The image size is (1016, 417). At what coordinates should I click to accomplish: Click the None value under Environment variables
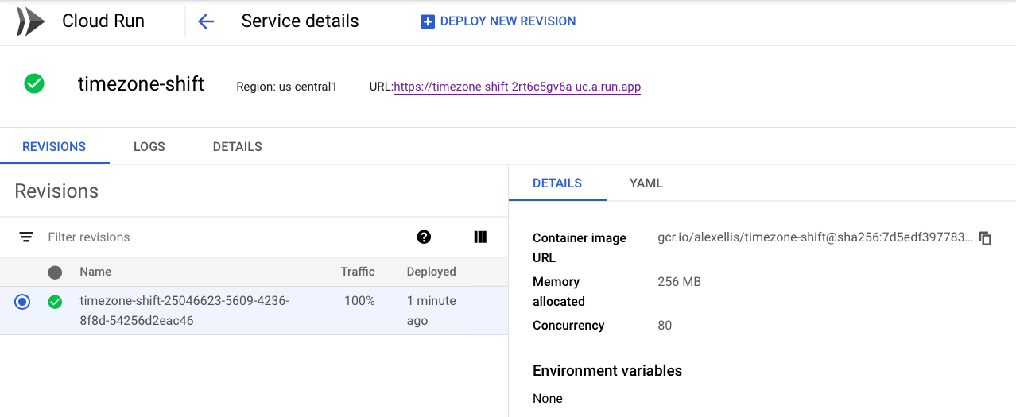pyautogui.click(x=548, y=398)
